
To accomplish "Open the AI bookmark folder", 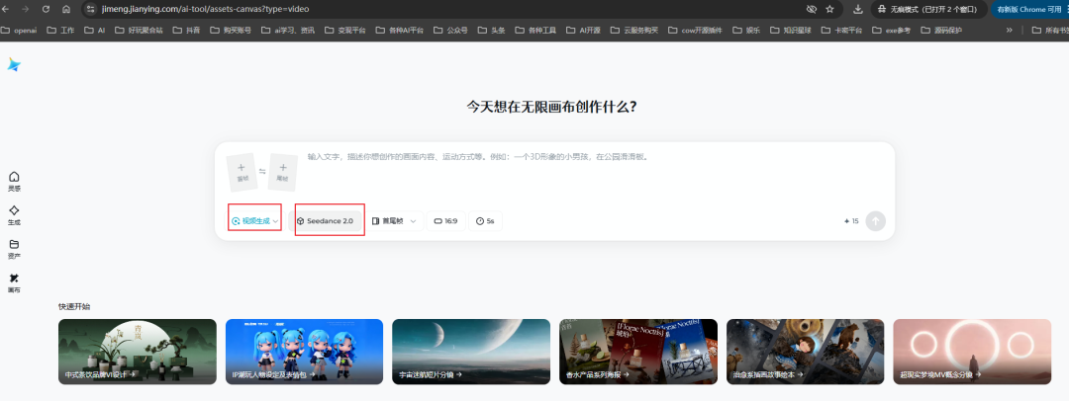I will (x=95, y=30).
